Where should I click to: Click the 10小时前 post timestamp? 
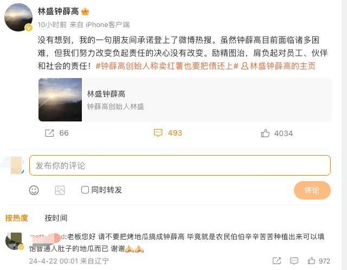(53, 24)
